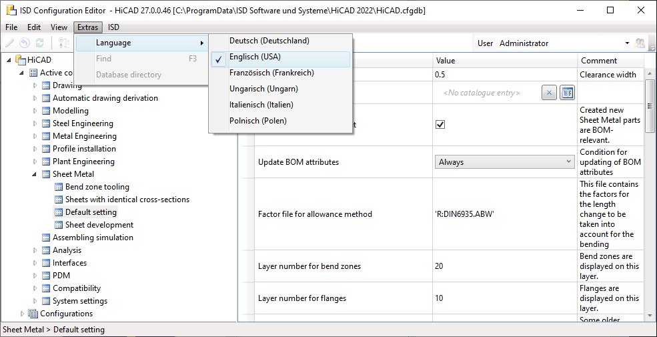Click the Comment column header
Image resolution: width=657 pixels, height=337 pixels.
pyautogui.click(x=611, y=61)
